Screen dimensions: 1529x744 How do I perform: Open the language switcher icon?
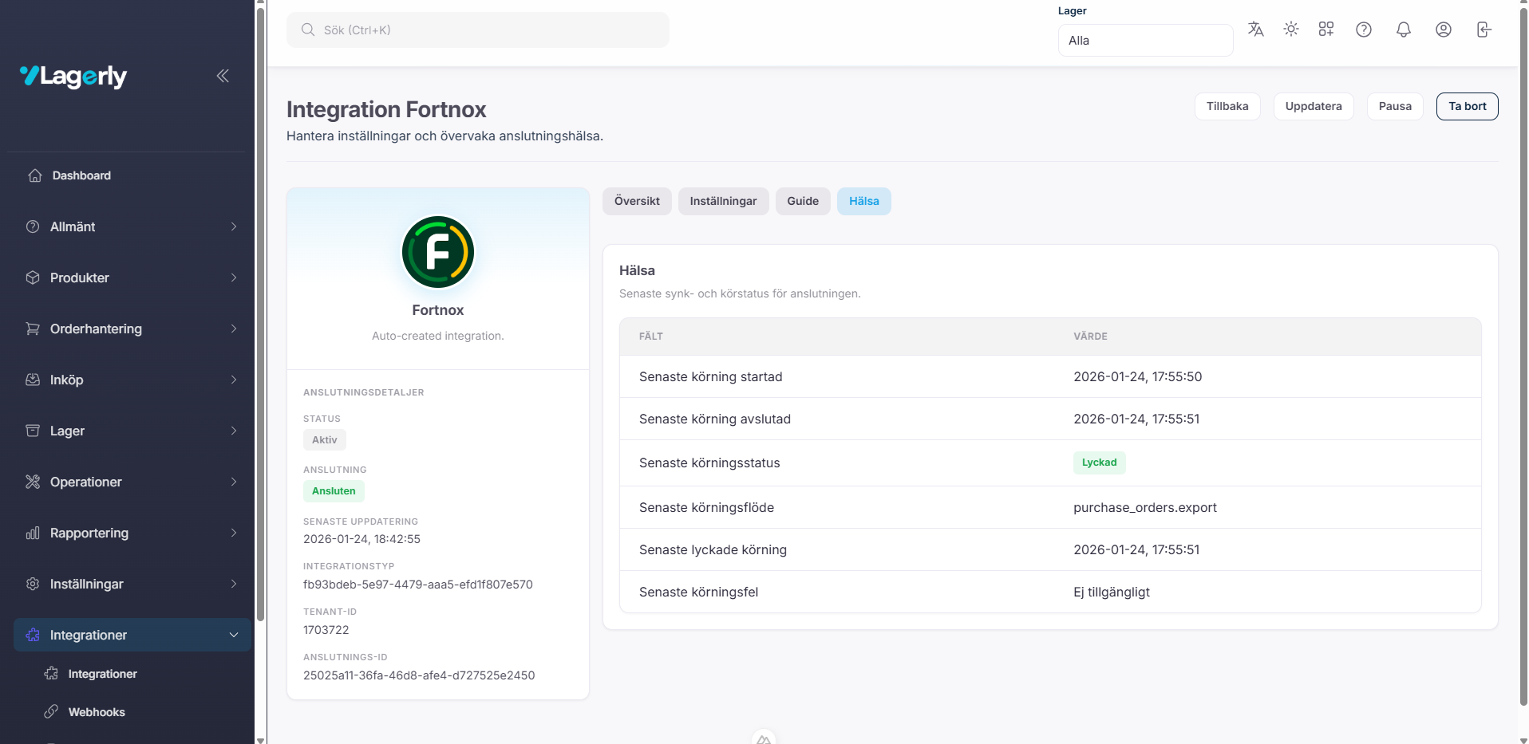(x=1255, y=30)
